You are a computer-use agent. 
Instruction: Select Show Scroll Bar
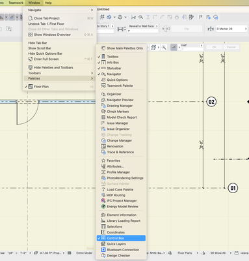(x=60, y=48)
